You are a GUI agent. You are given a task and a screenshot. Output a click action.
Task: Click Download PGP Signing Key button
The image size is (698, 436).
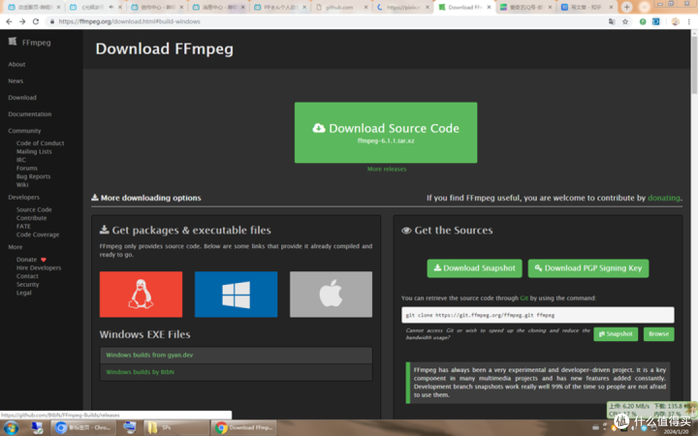pyautogui.click(x=588, y=268)
